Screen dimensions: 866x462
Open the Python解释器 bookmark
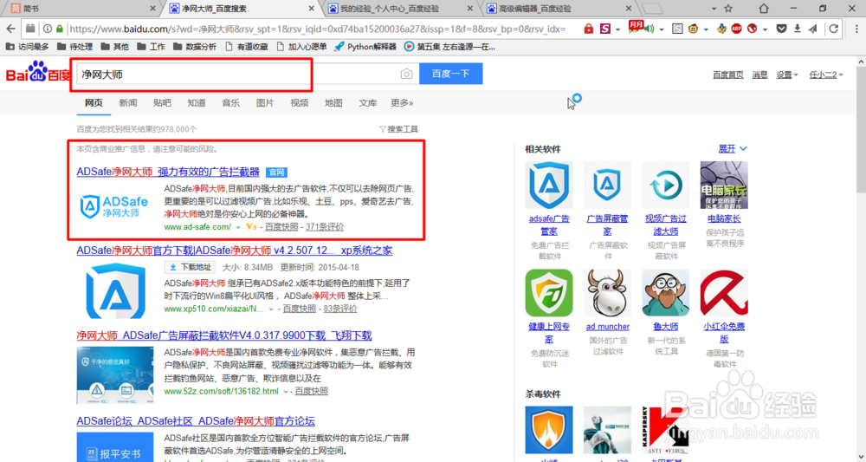point(365,47)
